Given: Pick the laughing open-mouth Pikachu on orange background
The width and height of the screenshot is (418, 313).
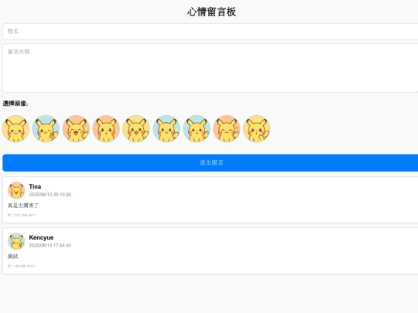Looking at the screenshot, I should coord(76,129).
